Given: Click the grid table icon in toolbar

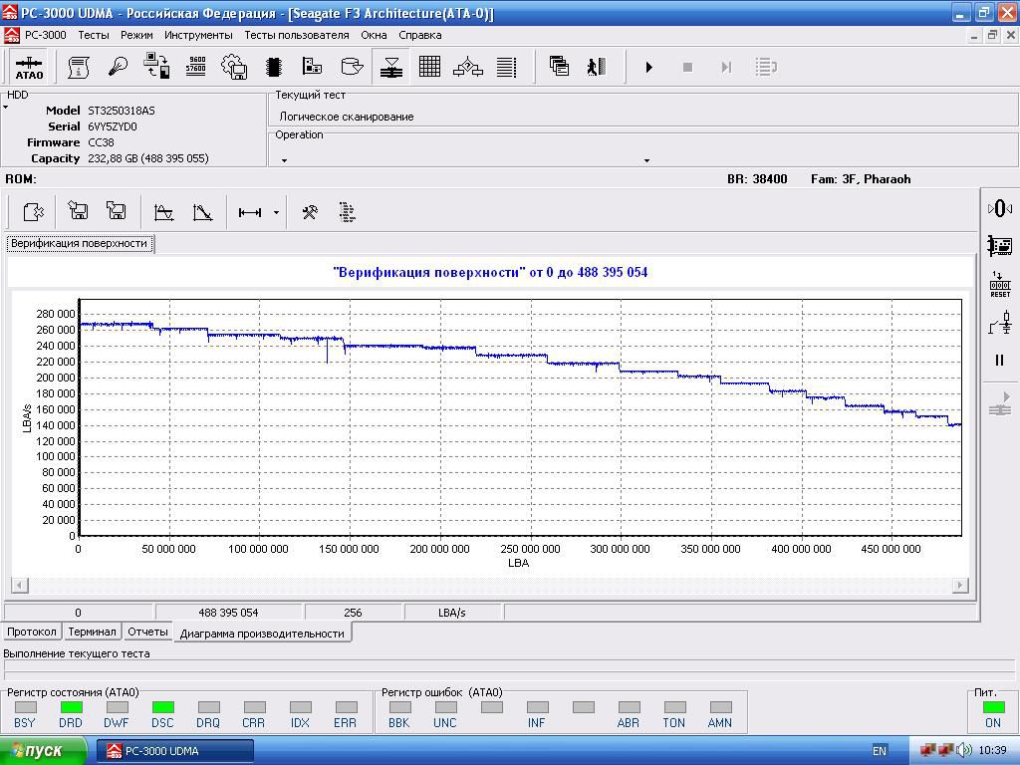Looking at the screenshot, I should pyautogui.click(x=429, y=67).
